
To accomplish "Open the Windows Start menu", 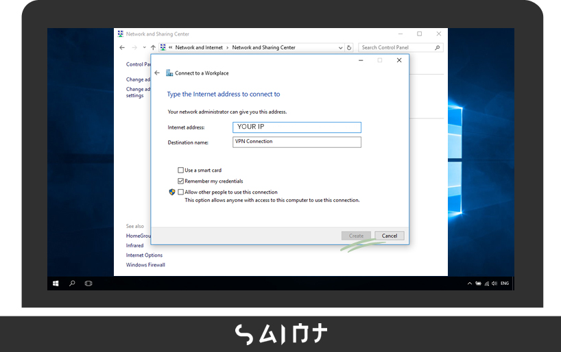I will [x=56, y=283].
